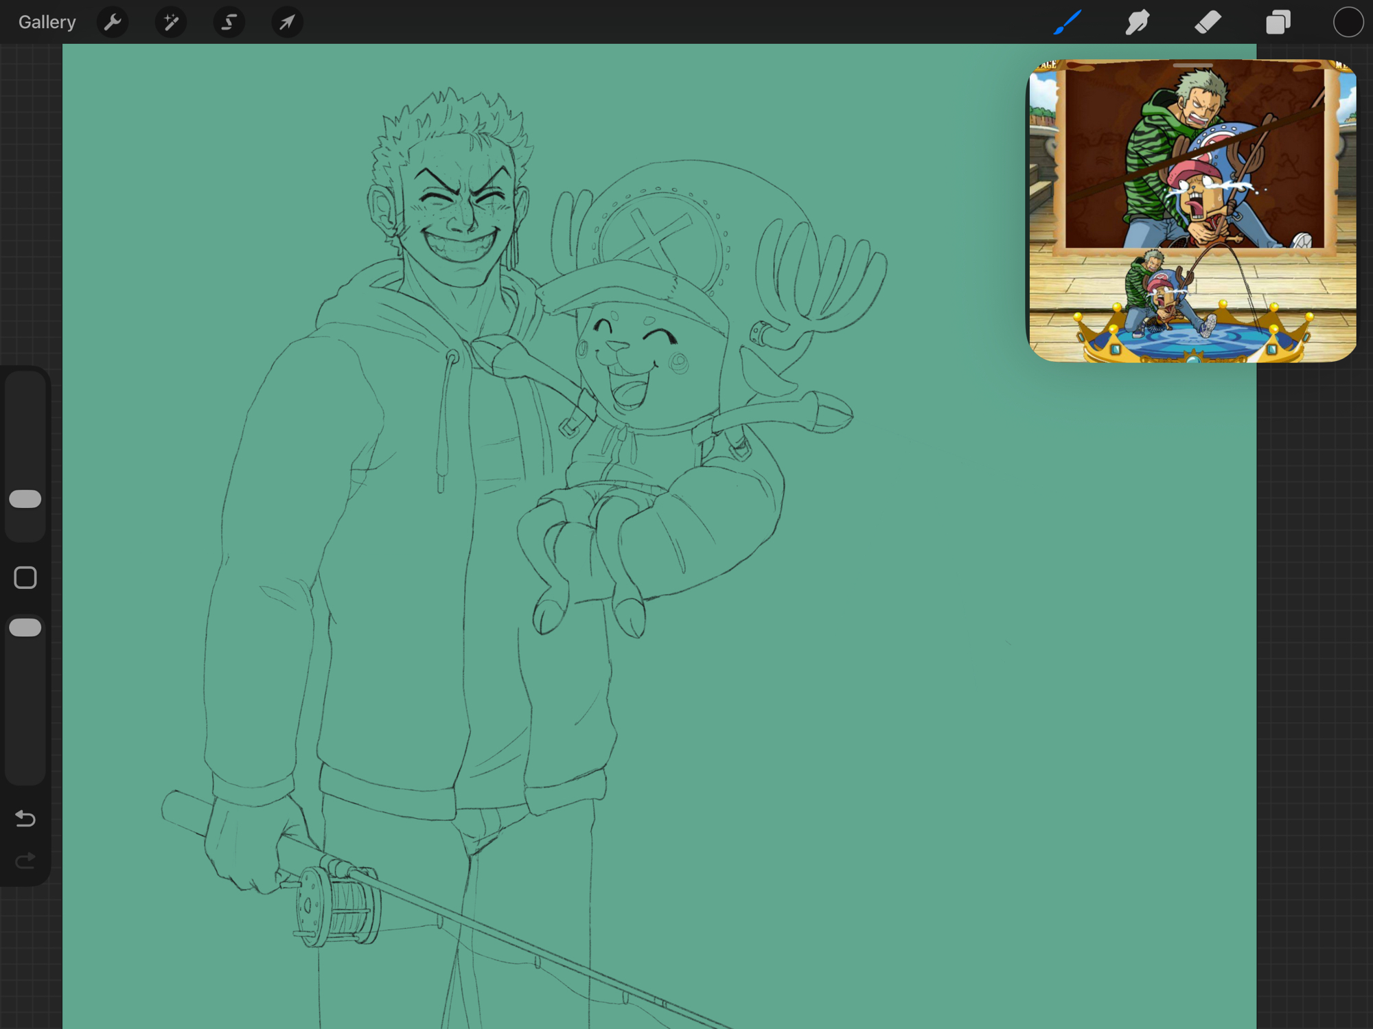The height and width of the screenshot is (1029, 1373).
Task: Open the Layers panel
Action: click(1278, 23)
